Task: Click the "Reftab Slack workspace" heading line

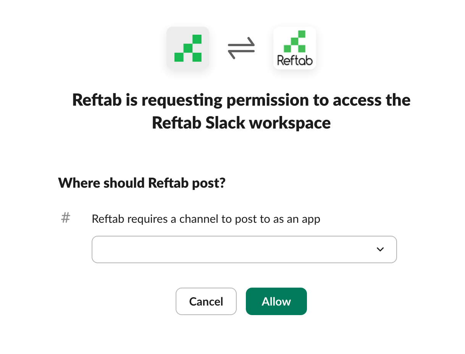Action: click(x=241, y=123)
